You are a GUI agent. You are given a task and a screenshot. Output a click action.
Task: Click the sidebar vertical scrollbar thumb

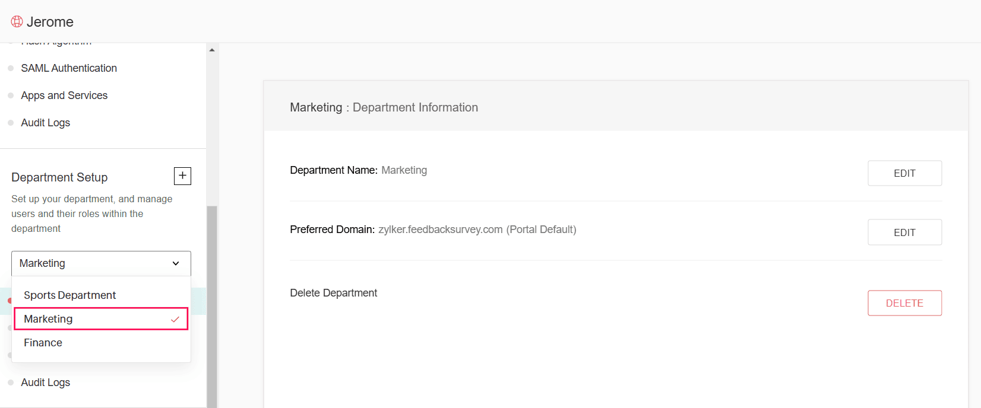[212, 305]
